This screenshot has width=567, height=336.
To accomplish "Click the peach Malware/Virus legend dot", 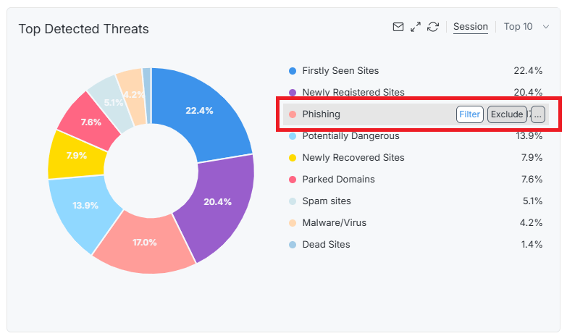I will coord(293,223).
